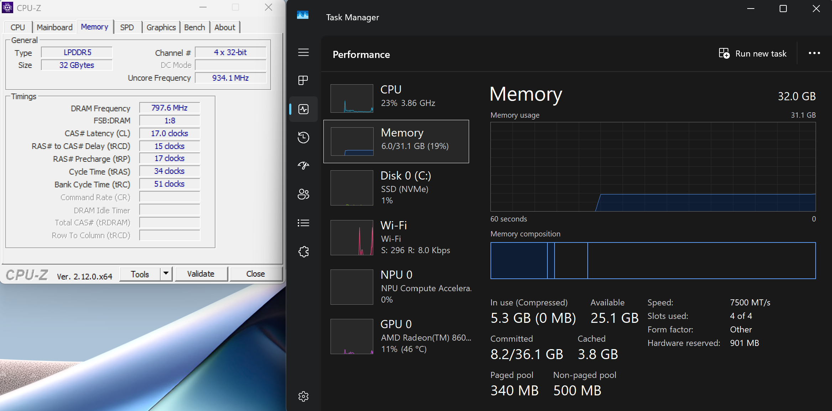This screenshot has height=411, width=832.
Task: Switch to the Graphics tab in CPU-Z
Action: pyautogui.click(x=161, y=27)
